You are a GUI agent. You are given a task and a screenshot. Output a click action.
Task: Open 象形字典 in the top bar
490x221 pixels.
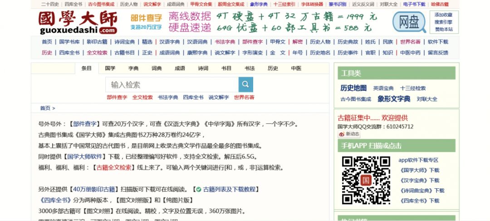click(259, 5)
